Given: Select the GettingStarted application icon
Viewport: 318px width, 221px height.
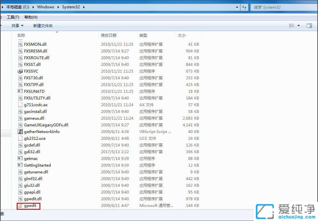Looking at the screenshot, I should (20, 165).
